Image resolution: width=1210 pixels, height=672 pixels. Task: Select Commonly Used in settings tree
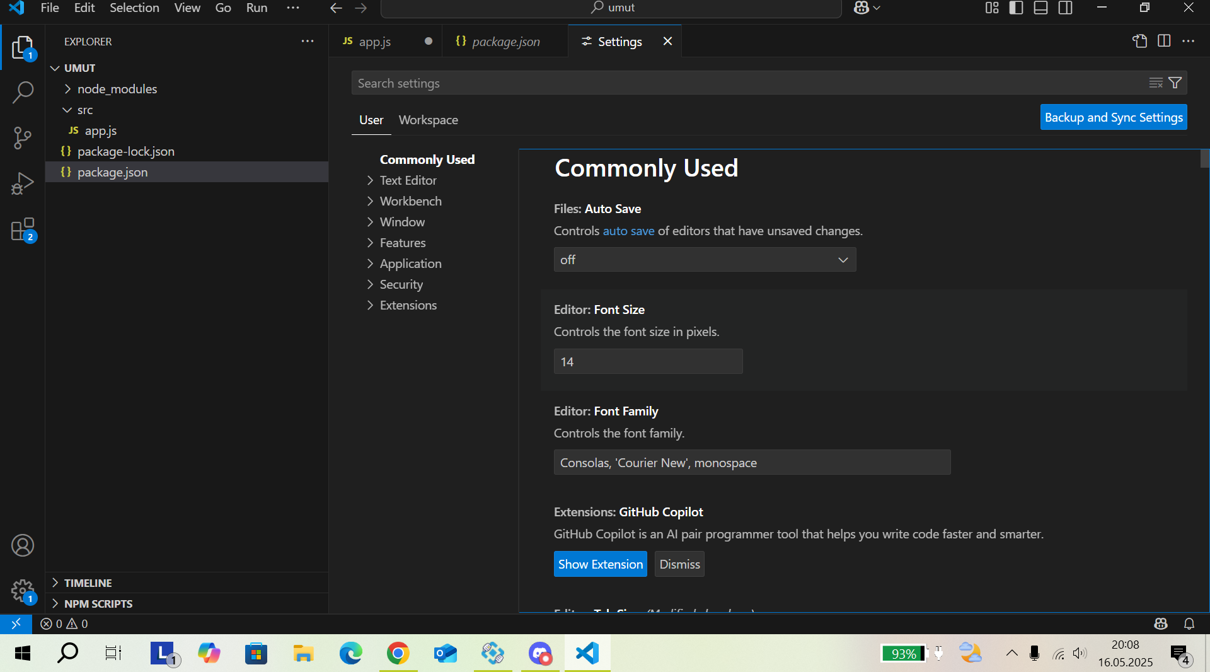pyautogui.click(x=427, y=159)
